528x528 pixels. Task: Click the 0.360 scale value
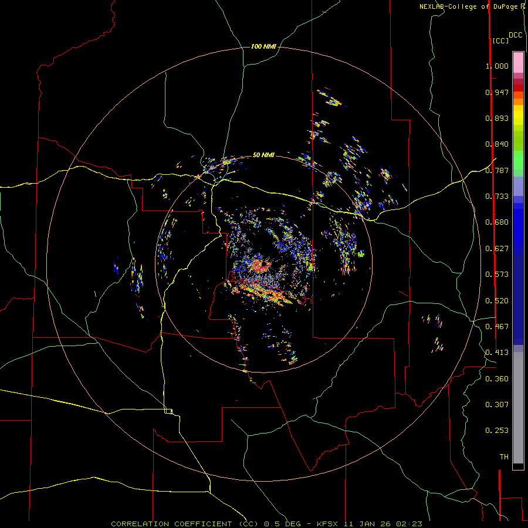coord(497,379)
